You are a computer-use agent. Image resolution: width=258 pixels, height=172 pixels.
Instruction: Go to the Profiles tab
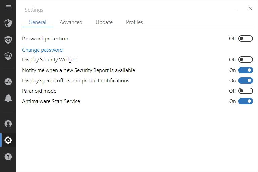click(134, 22)
